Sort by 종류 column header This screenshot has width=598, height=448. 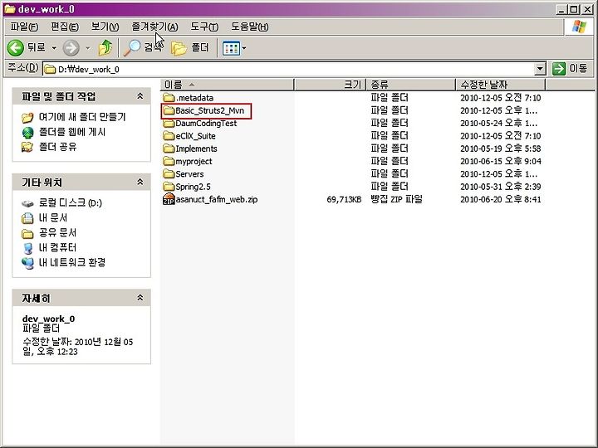(411, 84)
